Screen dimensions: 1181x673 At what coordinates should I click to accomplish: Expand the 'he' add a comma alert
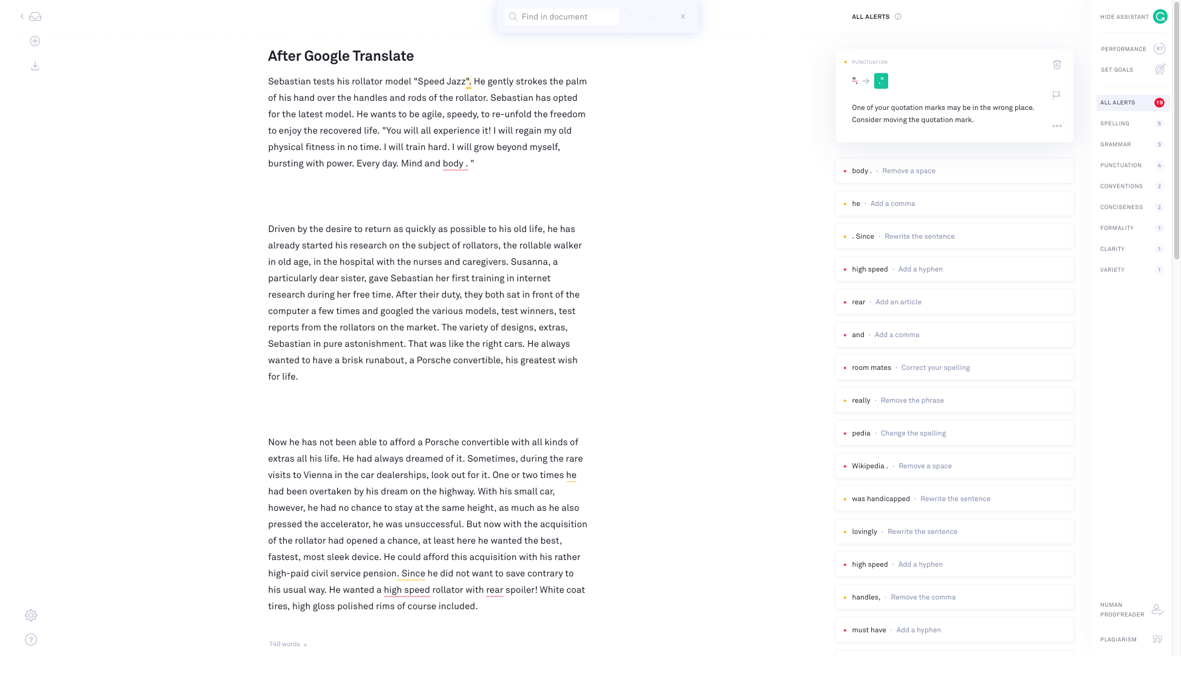(954, 203)
